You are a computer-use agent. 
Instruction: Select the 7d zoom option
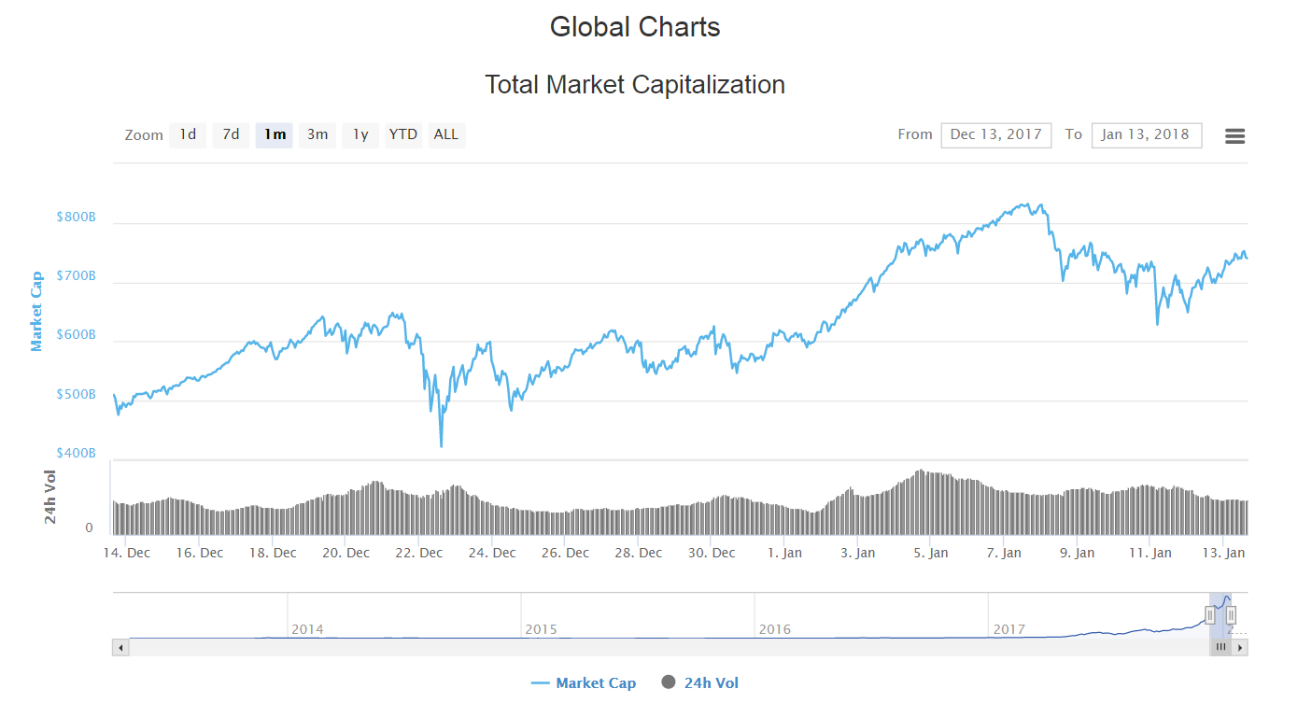pos(231,134)
